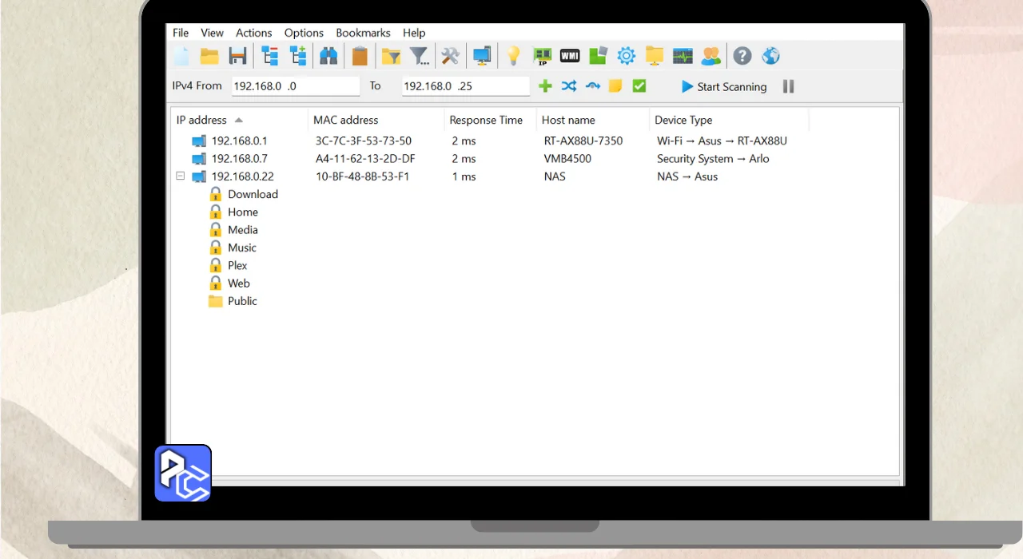Click the yellow sticky note icon

point(615,86)
